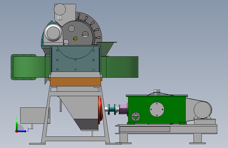Screen dimensions: 228x148
Task: Select the belt guard between gearbox and motor
Action: (x=190, y=110)
